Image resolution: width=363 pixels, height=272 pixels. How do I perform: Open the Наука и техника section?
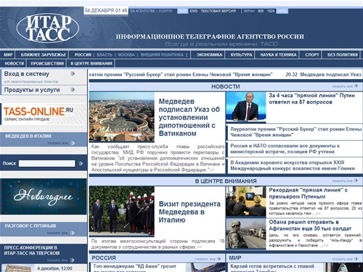coord(278,55)
